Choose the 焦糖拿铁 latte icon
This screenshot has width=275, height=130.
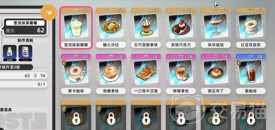111,72
